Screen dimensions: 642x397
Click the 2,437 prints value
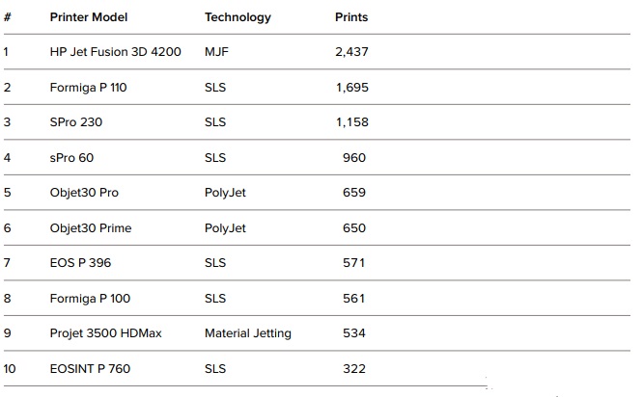click(351, 52)
